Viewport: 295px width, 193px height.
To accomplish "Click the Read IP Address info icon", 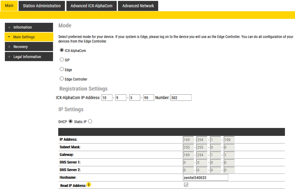I will point(89,184).
